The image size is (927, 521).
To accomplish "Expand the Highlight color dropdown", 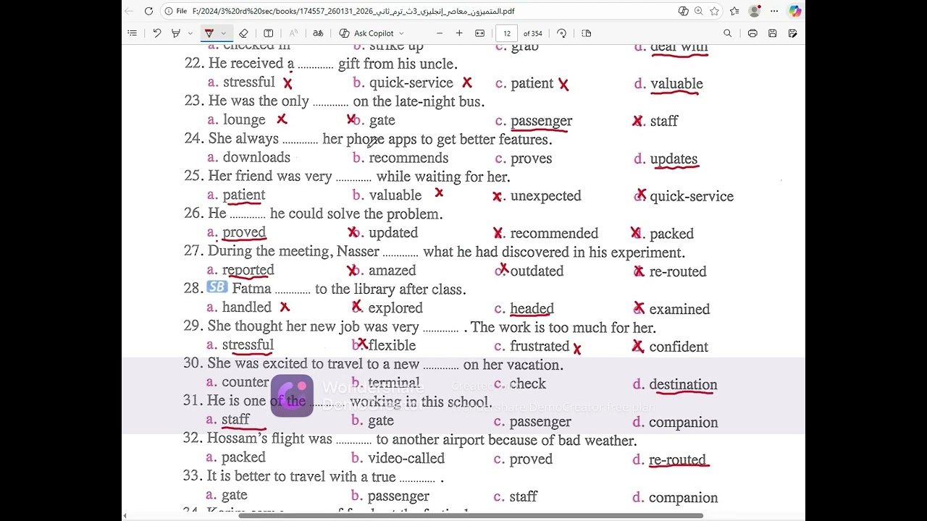I will [x=190, y=33].
